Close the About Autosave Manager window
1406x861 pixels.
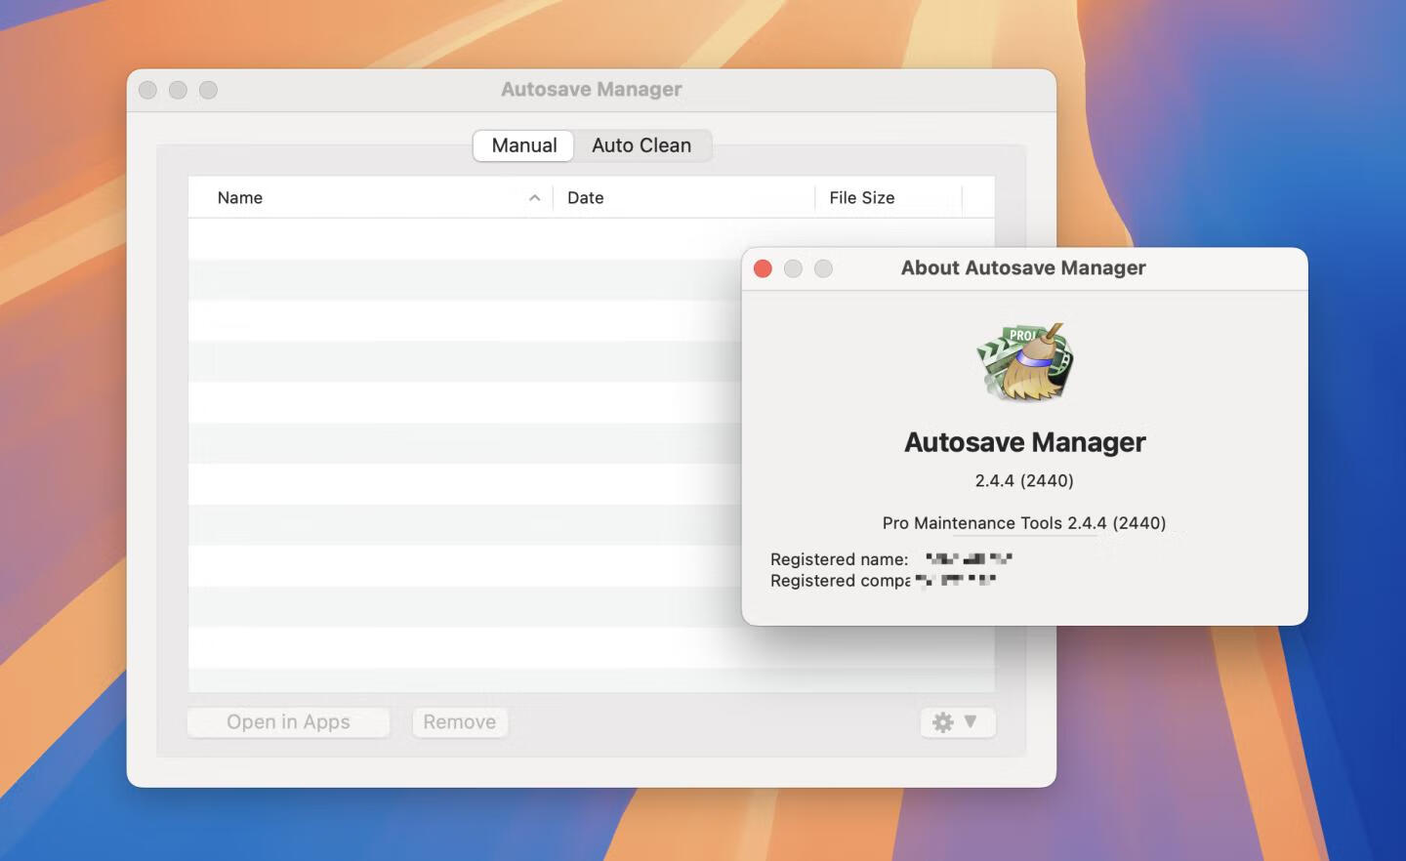tap(763, 268)
